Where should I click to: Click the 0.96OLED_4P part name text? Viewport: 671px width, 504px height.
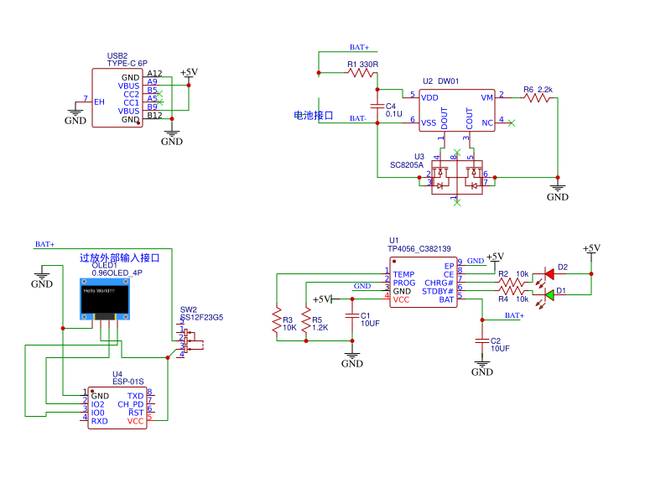(117, 273)
